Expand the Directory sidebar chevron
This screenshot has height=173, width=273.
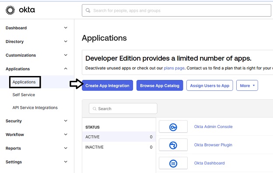click(66, 42)
